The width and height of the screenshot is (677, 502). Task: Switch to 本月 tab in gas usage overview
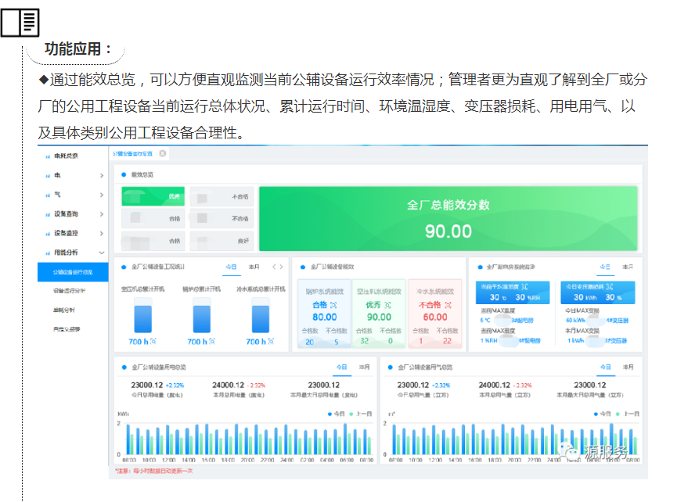click(628, 367)
